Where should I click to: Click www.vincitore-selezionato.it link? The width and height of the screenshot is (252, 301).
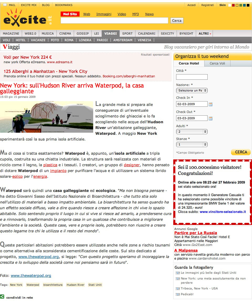click(x=223, y=212)
